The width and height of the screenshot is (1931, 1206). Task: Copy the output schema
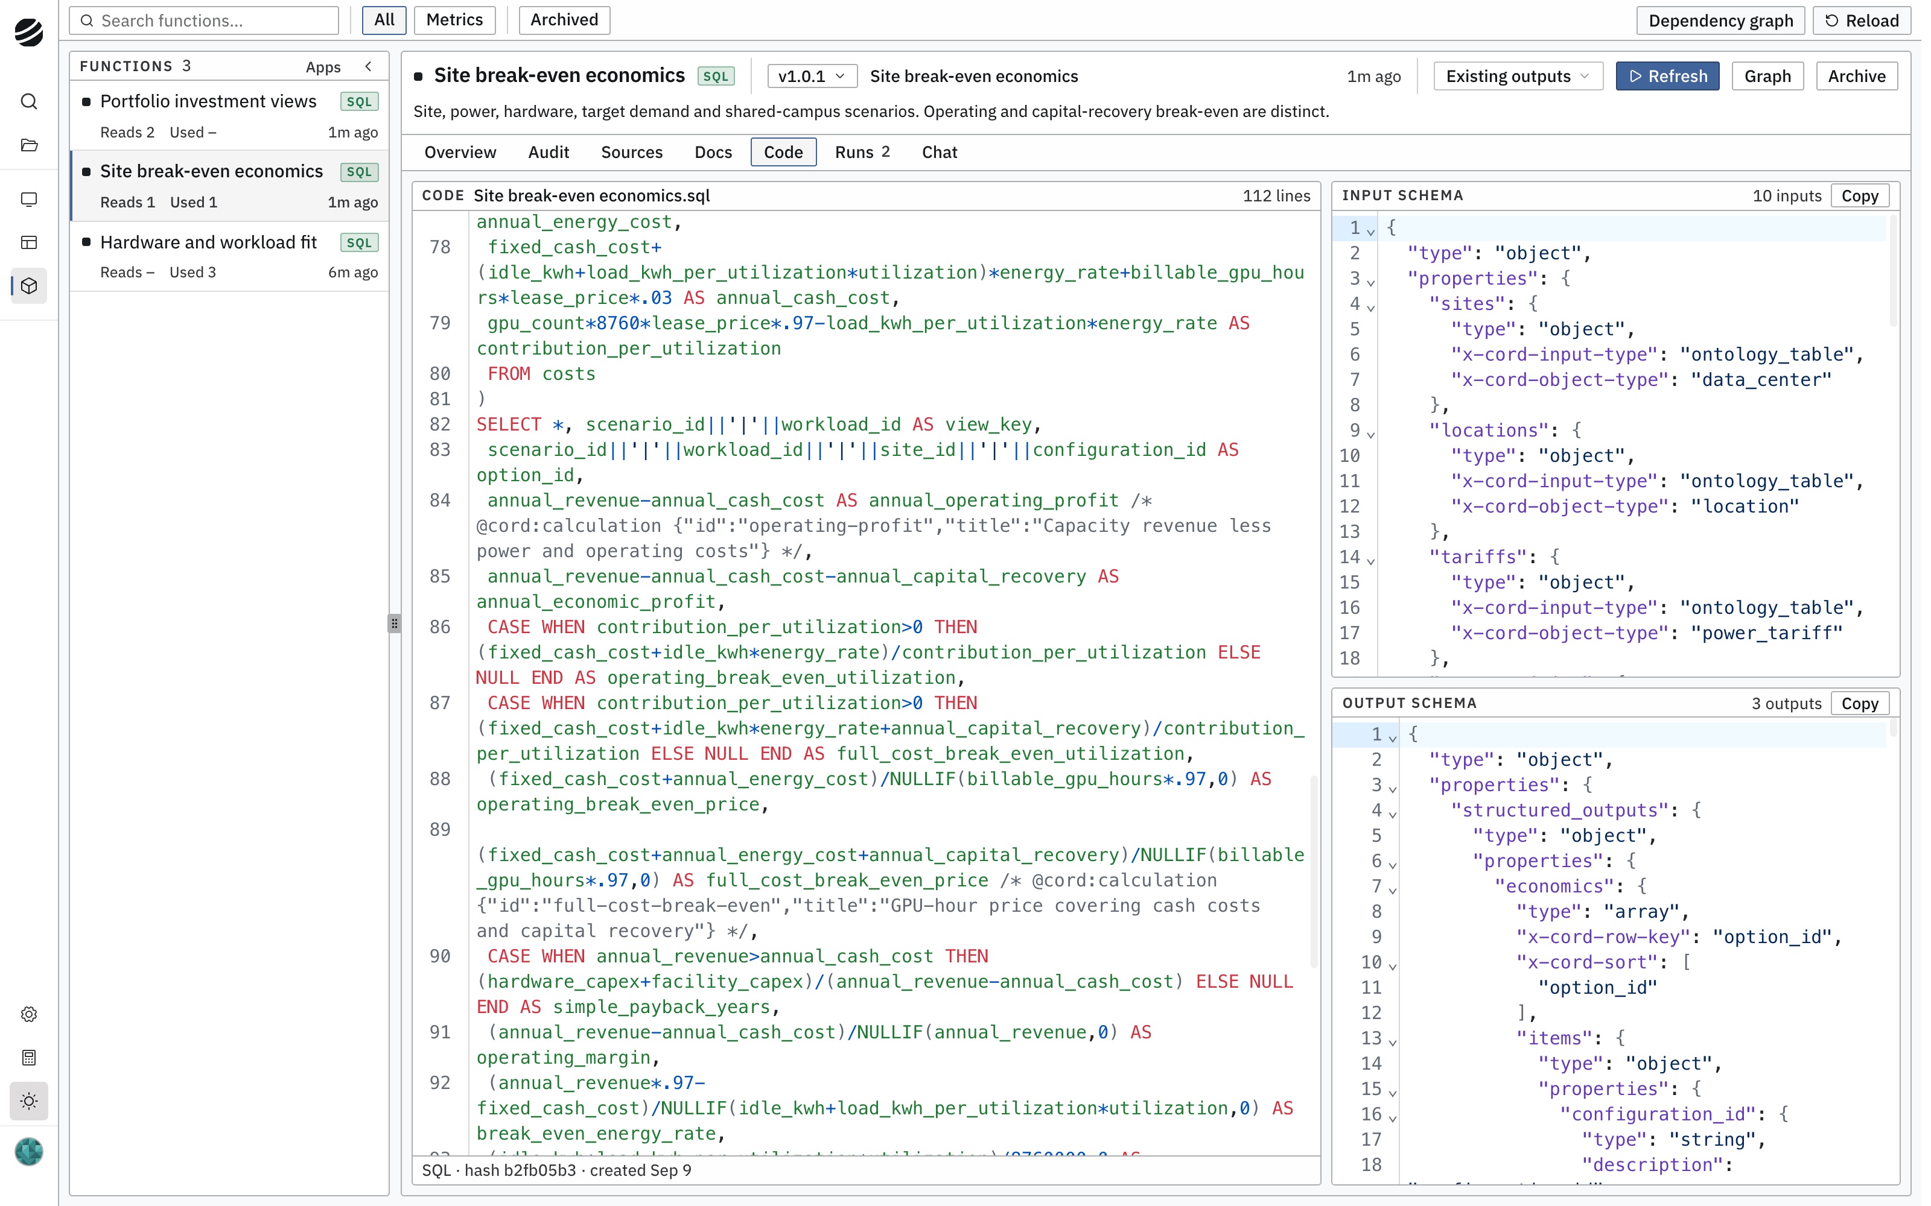point(1859,704)
